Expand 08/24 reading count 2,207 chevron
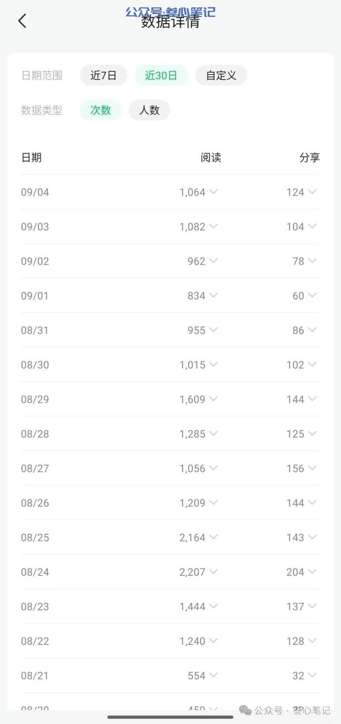Screen dimensions: 341x724 point(213,571)
